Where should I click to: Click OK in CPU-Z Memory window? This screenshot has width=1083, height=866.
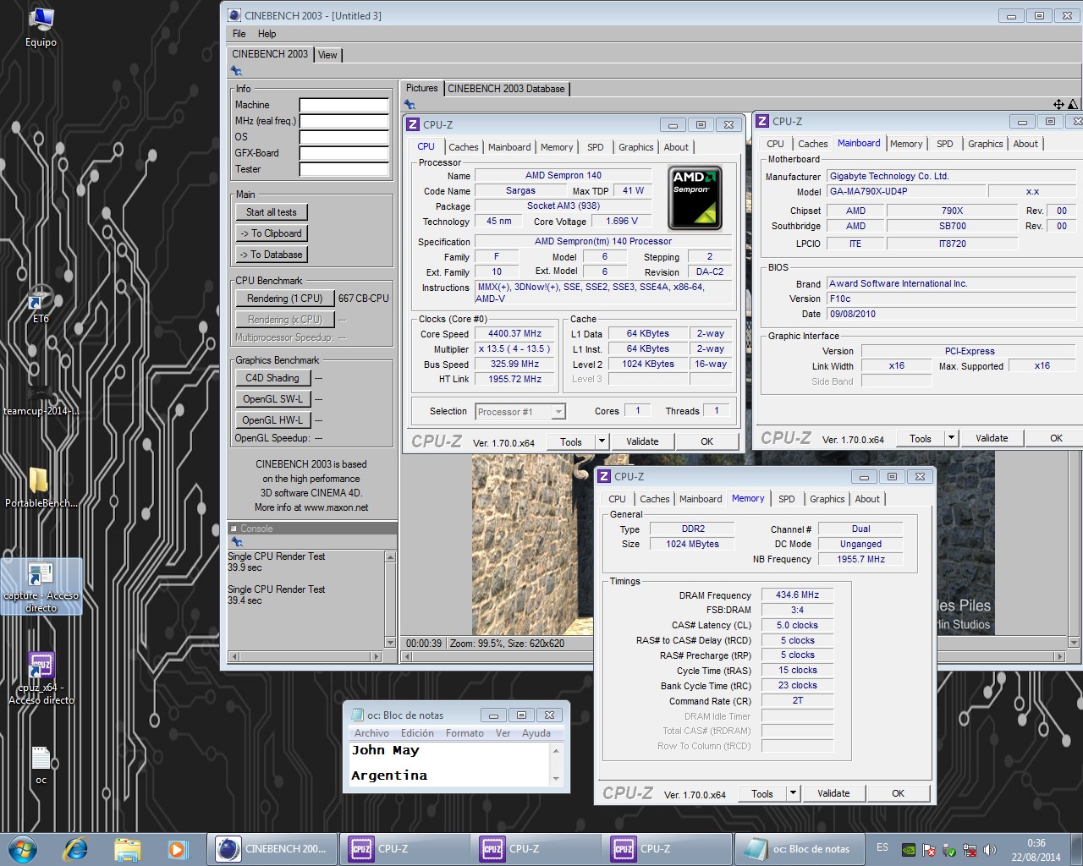(x=898, y=793)
